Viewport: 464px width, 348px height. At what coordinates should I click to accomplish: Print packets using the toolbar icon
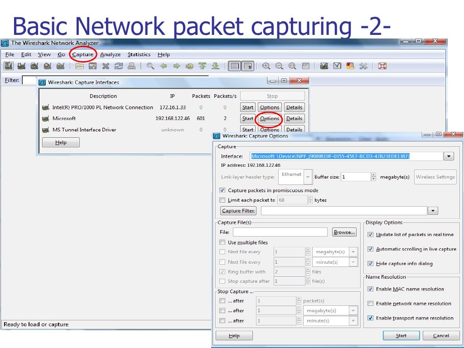point(132,66)
